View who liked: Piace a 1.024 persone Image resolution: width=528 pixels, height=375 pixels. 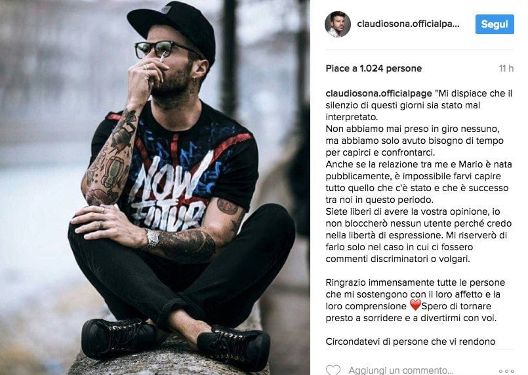click(373, 68)
